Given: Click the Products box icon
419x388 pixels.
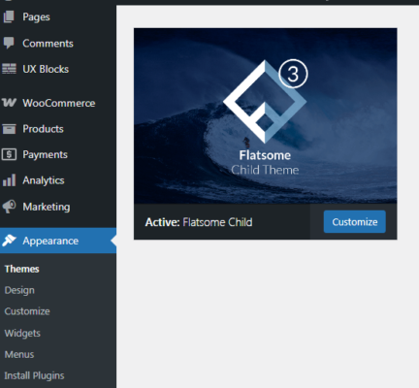Looking at the screenshot, I should click(9, 129).
